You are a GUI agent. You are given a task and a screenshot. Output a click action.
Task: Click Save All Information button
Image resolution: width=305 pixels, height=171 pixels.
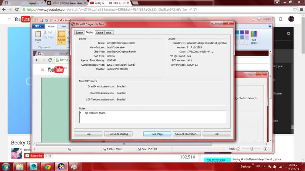(x=187, y=134)
